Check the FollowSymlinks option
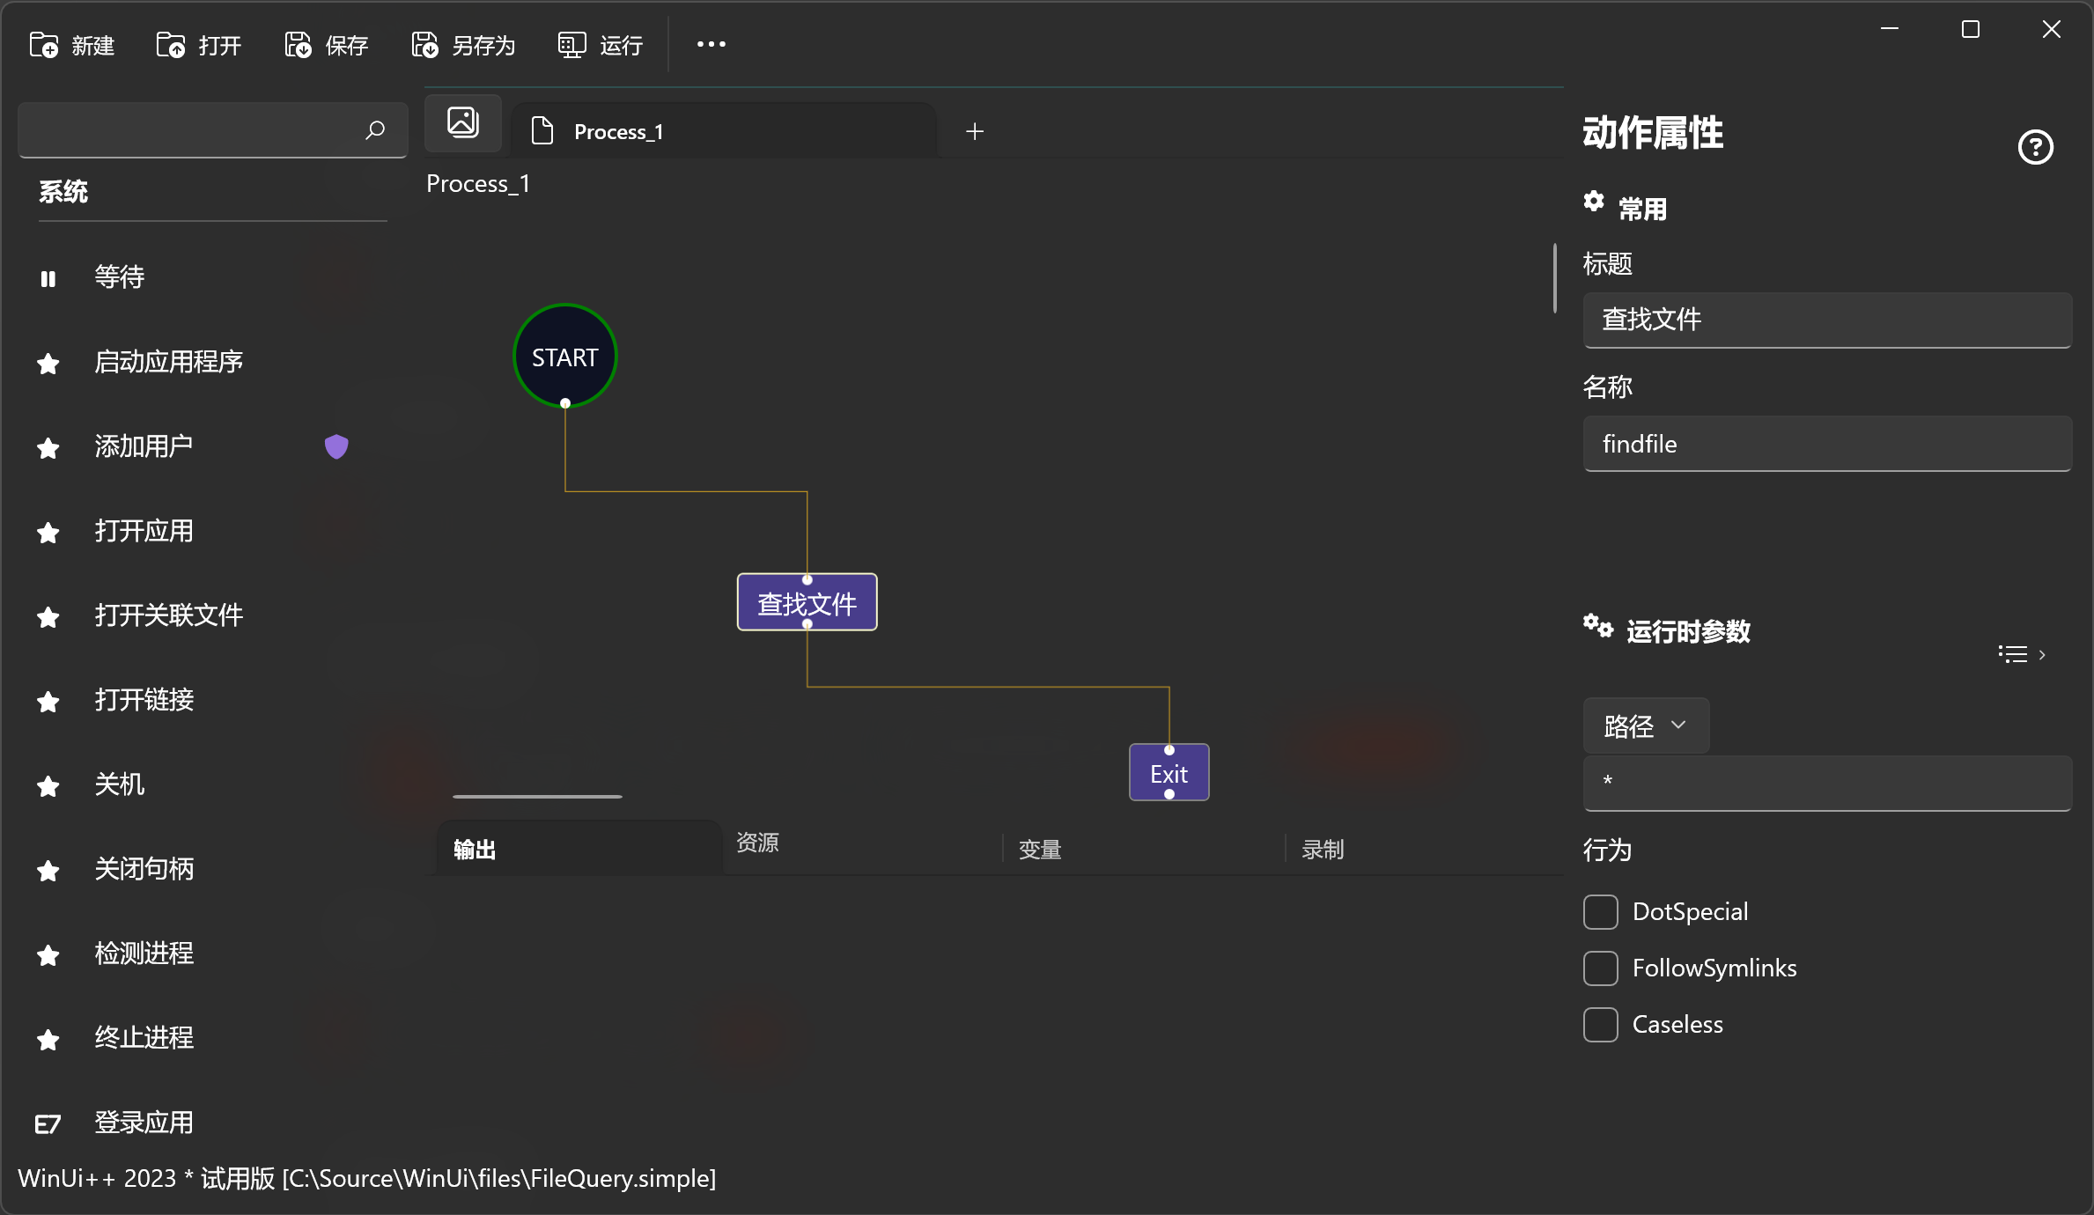Viewport: 2094px width, 1215px height. click(x=1600, y=968)
